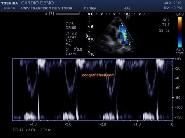Click the -80 velocity scale label
The width and height of the screenshot is (185, 138).
click(x=177, y=98)
